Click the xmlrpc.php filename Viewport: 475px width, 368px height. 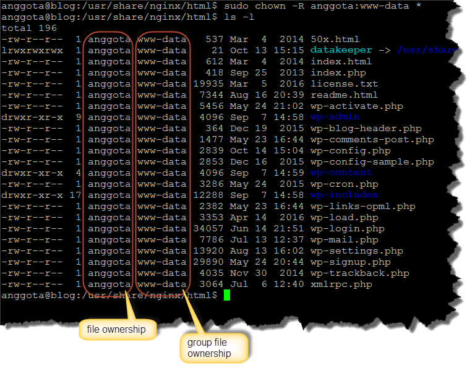pyautogui.click(x=341, y=285)
